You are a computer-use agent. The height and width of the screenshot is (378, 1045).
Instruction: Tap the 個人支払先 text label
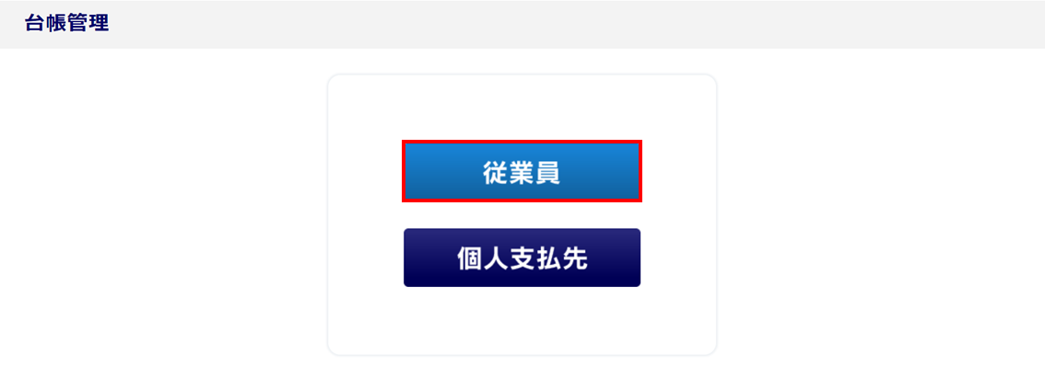(522, 258)
